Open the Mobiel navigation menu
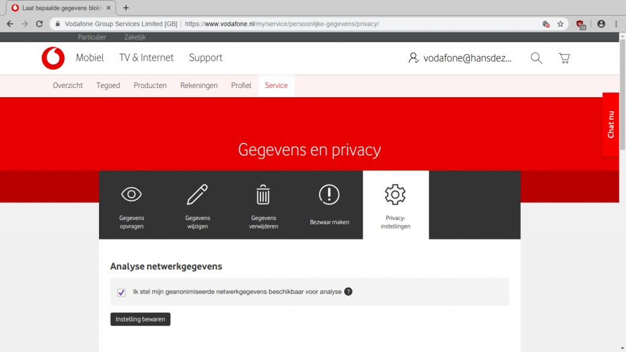This screenshot has width=626, height=352. click(x=90, y=58)
